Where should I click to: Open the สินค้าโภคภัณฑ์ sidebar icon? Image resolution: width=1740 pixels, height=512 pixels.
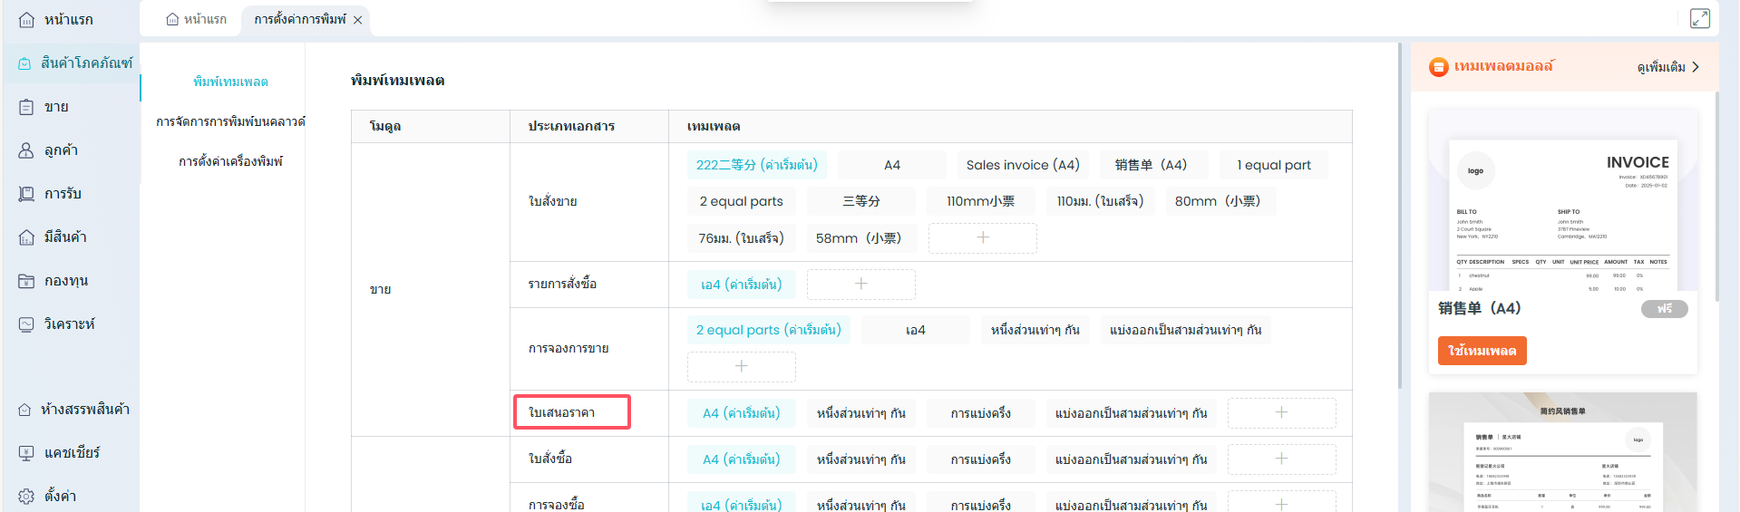click(x=24, y=63)
